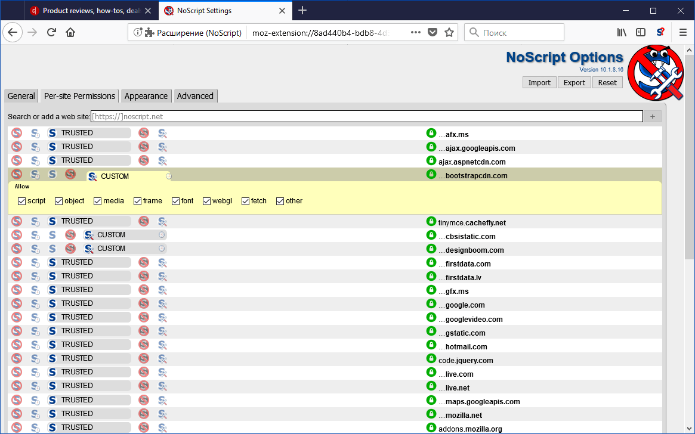Set gfx.ms to Temporarily Trusted

coord(35,290)
